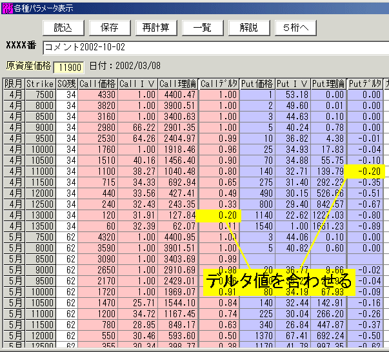Click the window title bar application icon
The image size is (389, 352).
point(7,8)
